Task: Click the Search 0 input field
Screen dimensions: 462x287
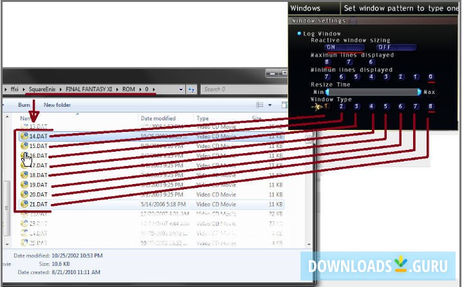Action: click(244, 89)
